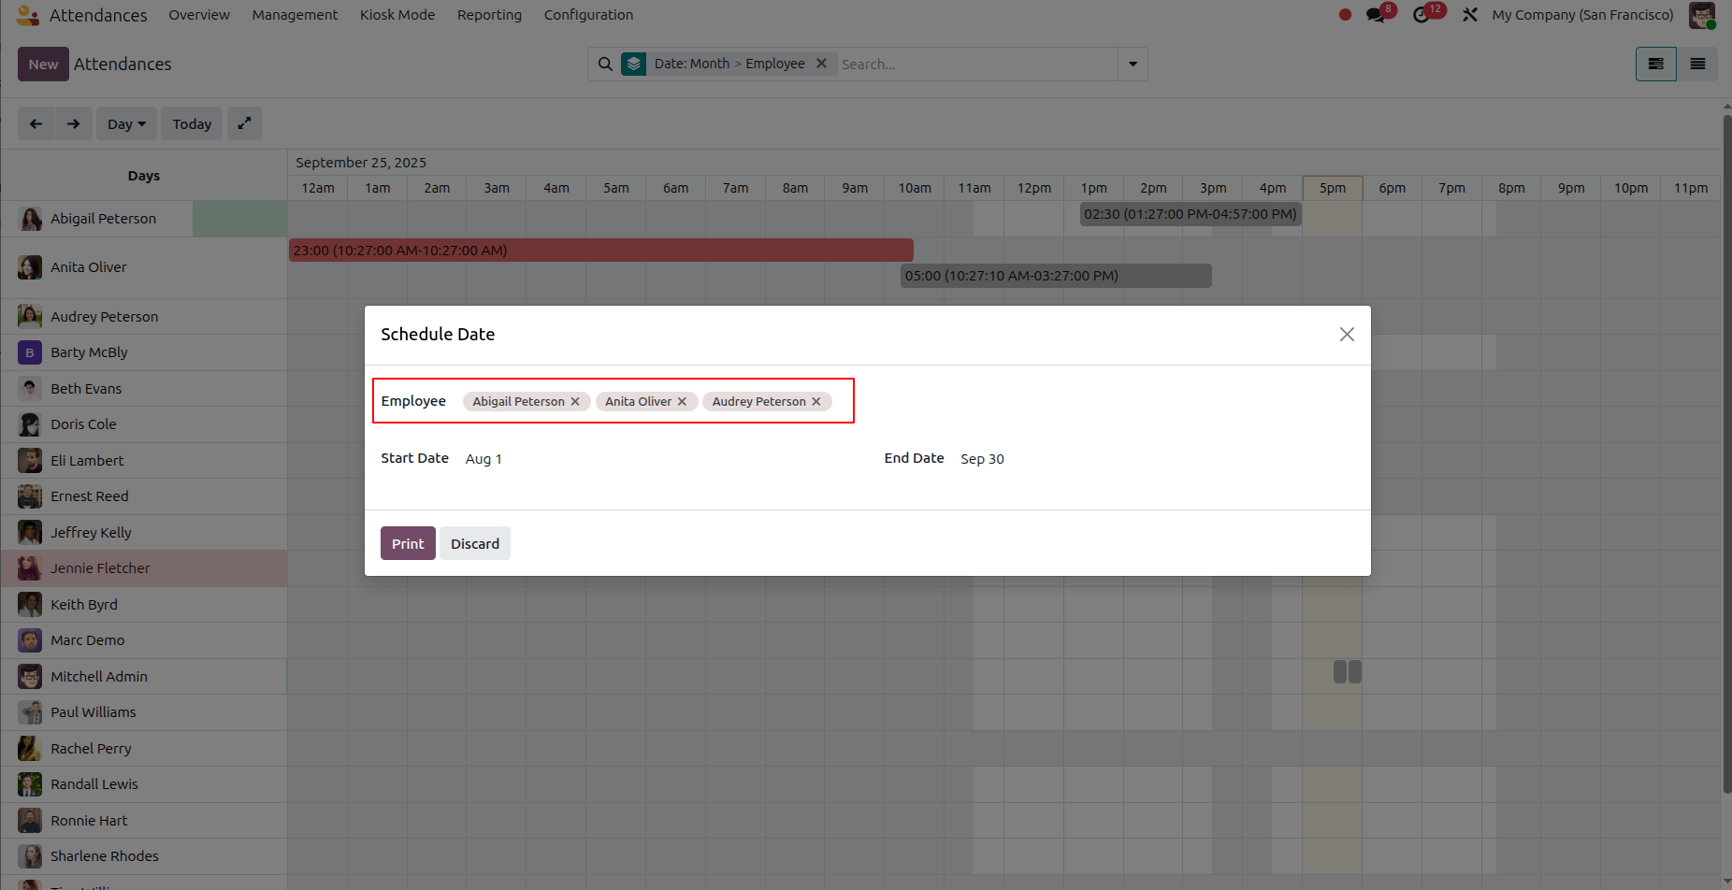1732x890 pixels.
Task: Switch to list view
Action: (x=1697, y=64)
